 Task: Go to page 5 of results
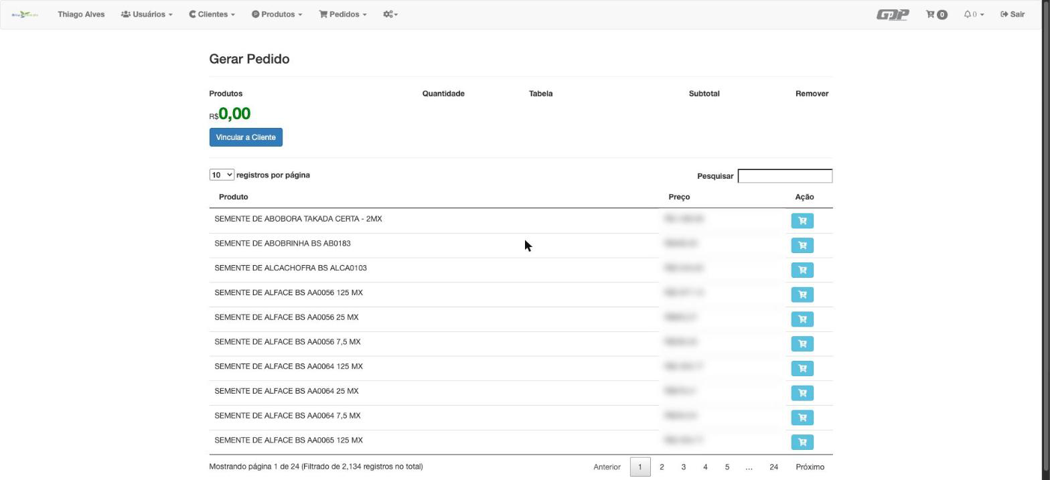(727, 467)
